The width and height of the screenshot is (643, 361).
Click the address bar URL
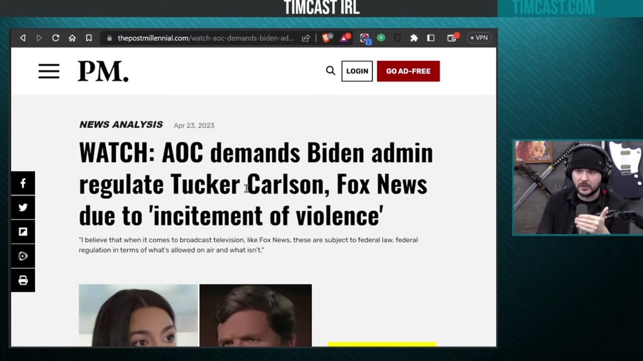click(x=205, y=38)
